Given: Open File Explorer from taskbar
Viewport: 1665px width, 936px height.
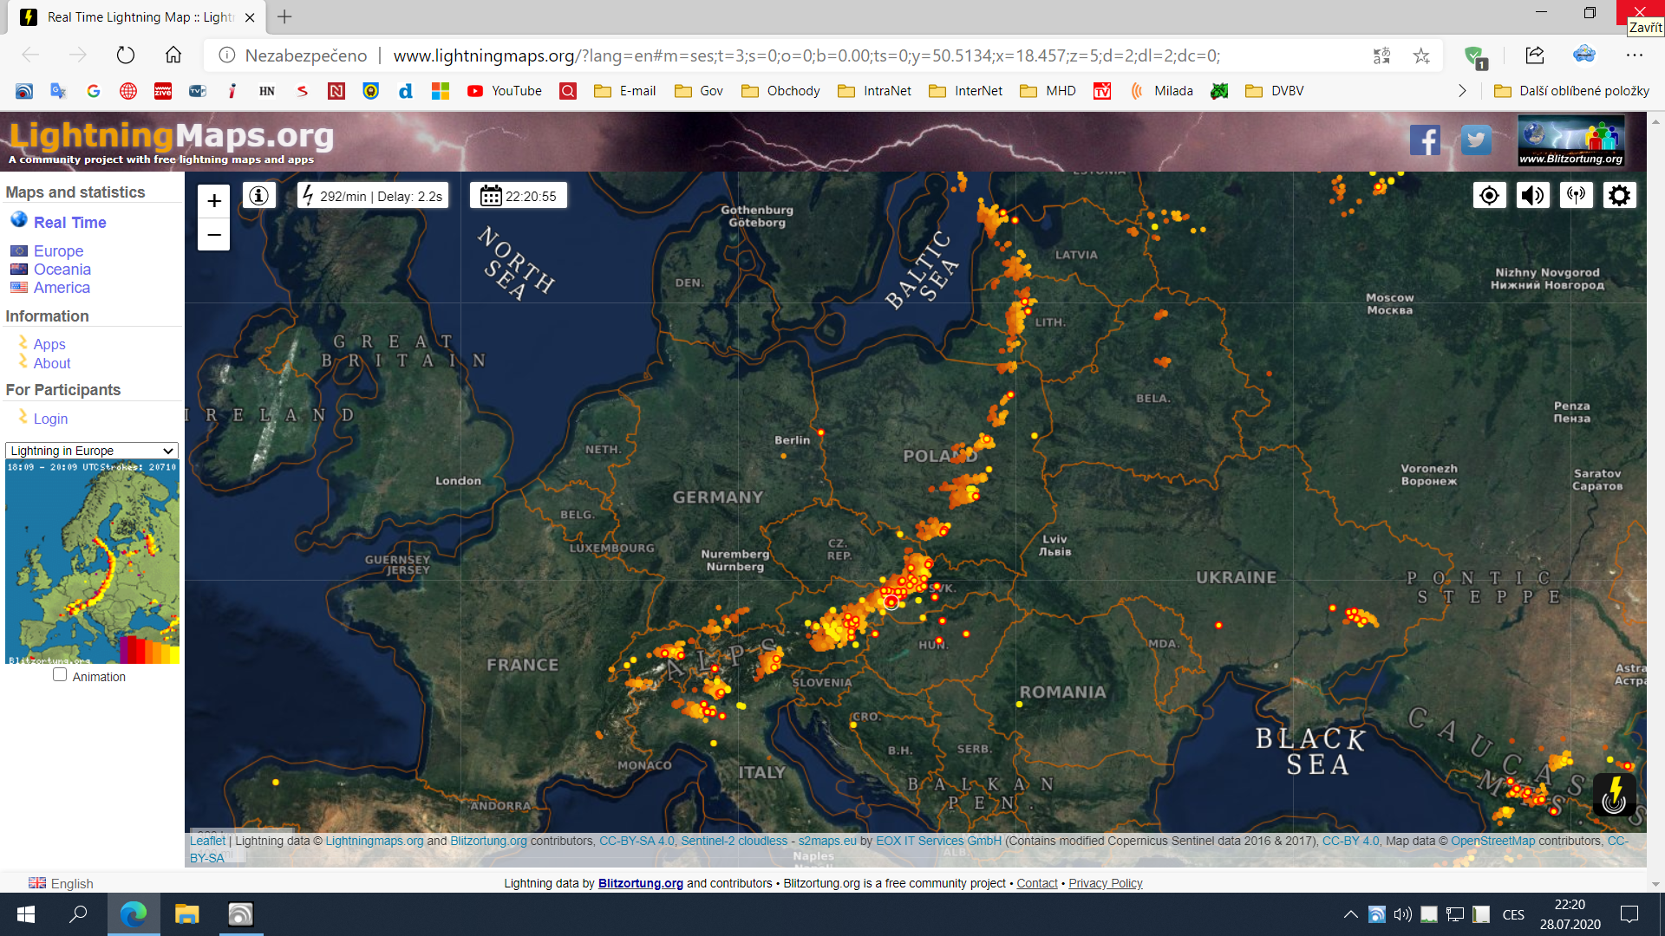Looking at the screenshot, I should 186,914.
